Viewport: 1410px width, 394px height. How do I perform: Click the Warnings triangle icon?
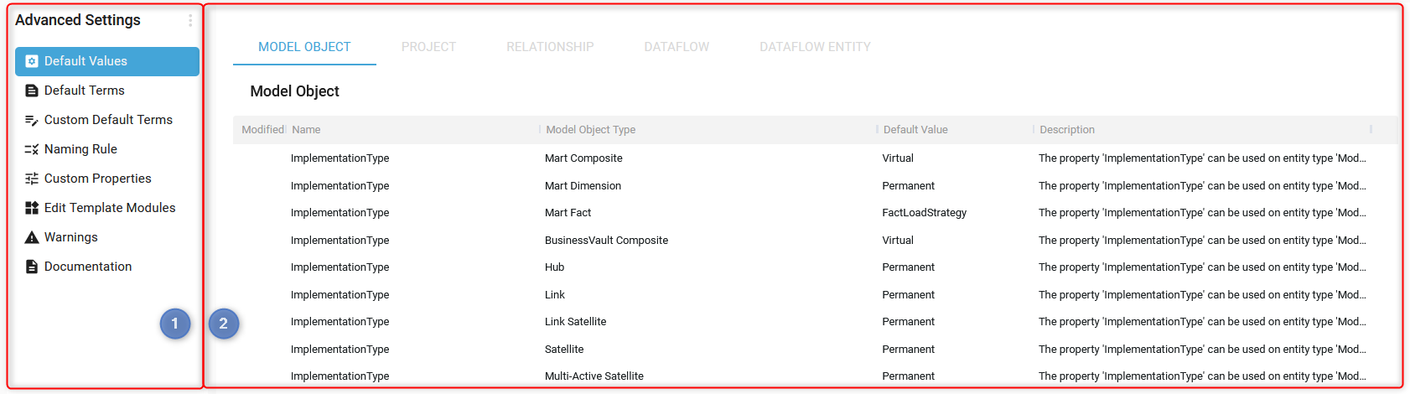click(32, 237)
